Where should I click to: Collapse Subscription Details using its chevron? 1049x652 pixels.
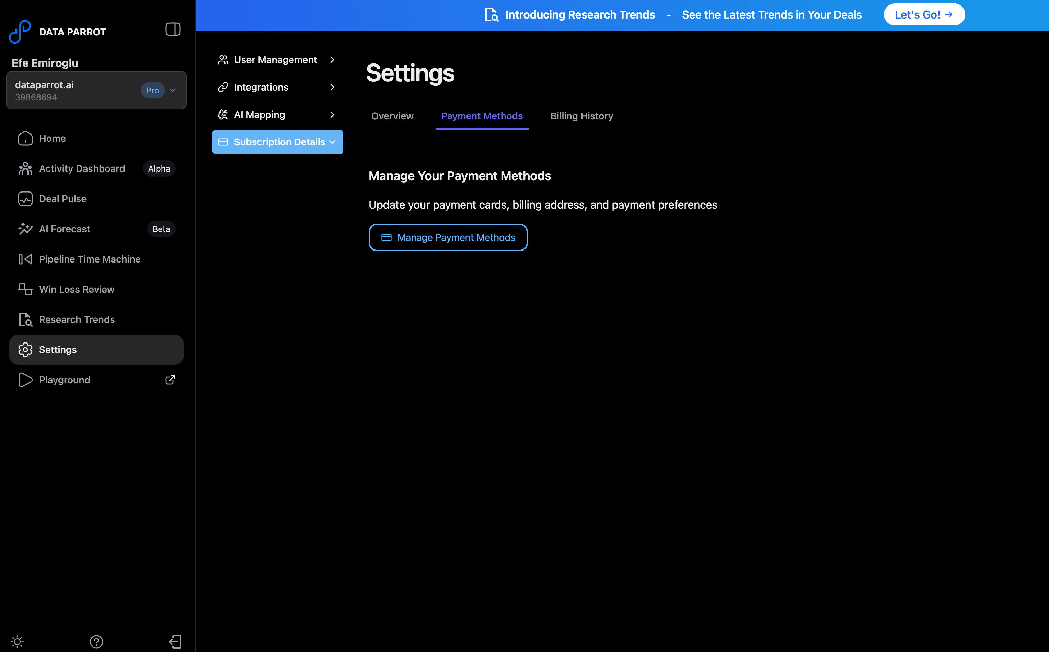click(332, 142)
